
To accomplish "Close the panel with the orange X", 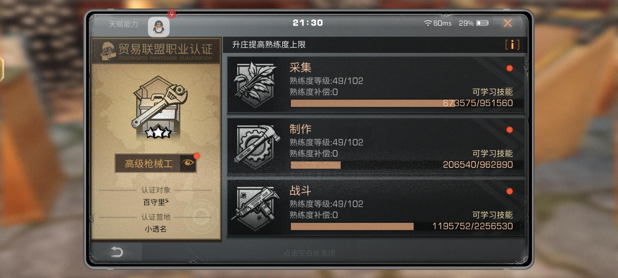I will coord(508,23).
